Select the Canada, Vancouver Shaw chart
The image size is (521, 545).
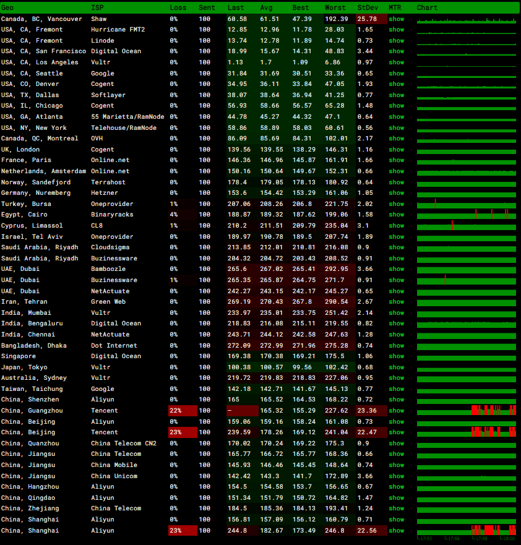click(x=466, y=19)
